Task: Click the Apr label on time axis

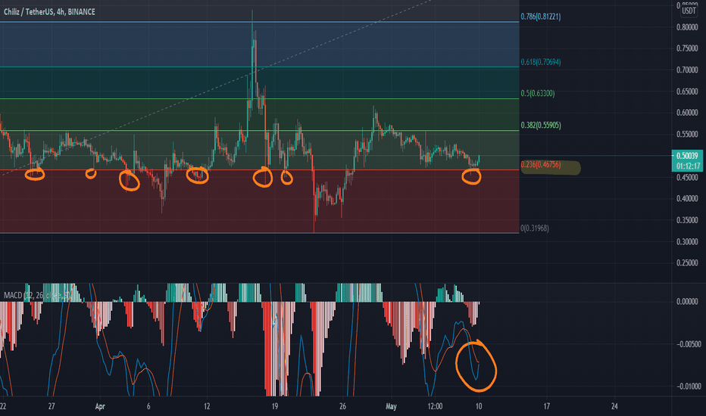Action: click(100, 407)
